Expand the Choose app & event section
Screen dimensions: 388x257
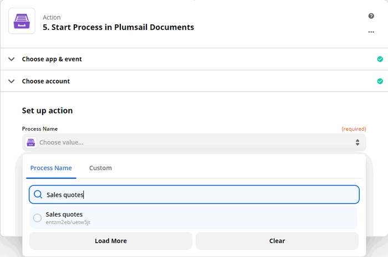(194, 59)
